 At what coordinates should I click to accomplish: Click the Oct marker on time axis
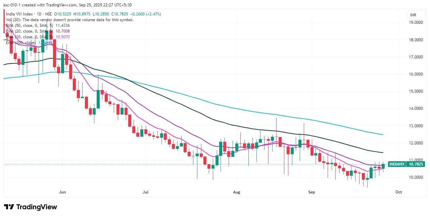[398, 192]
